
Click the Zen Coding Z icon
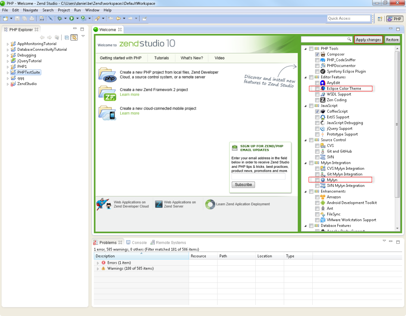323,100
